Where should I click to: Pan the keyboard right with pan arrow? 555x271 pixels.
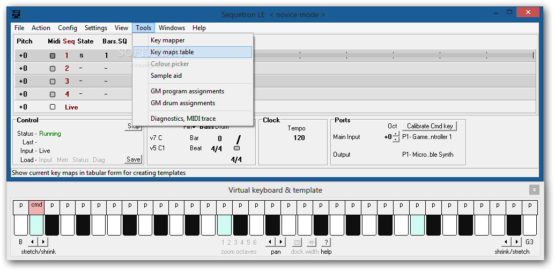(280, 243)
